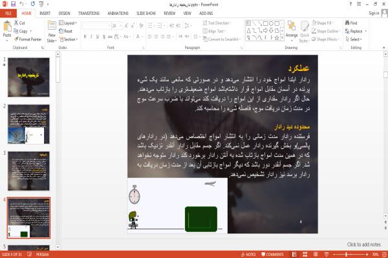Click NOTES button in status bar

248,254
